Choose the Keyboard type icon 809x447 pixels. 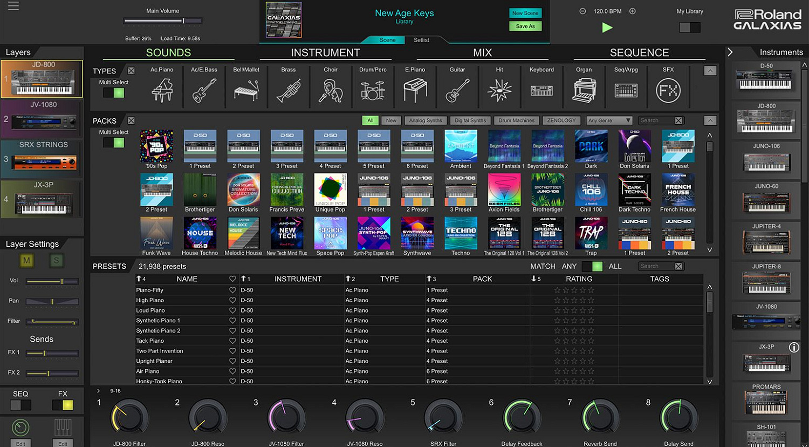541,91
